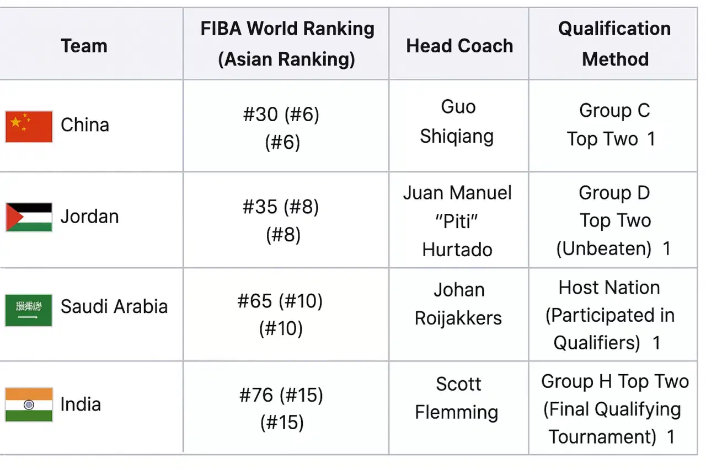This screenshot has height=470, width=706.
Task: Select the Qualification Method column header
Action: click(x=615, y=44)
